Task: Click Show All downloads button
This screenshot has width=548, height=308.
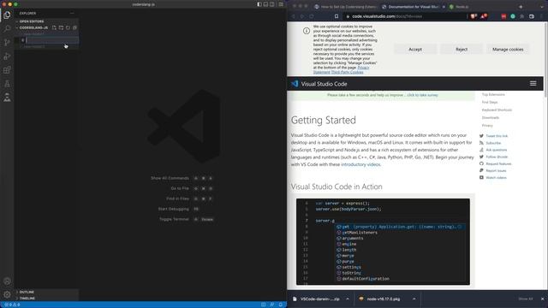Action: 525,299
